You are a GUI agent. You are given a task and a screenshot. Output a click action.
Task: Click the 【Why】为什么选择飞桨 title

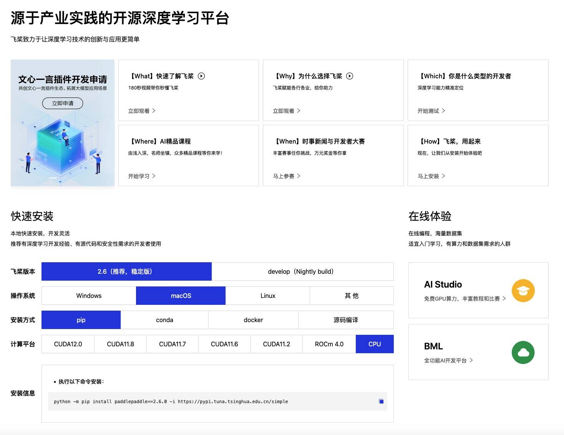(x=308, y=76)
